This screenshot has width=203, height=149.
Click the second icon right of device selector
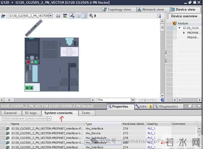(x=65, y=16)
